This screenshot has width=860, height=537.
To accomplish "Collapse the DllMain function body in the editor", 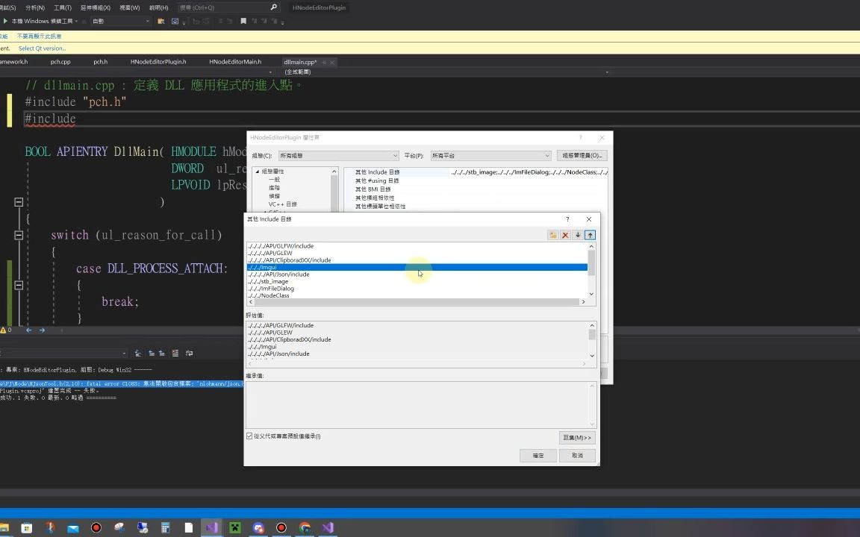I will click(x=19, y=202).
